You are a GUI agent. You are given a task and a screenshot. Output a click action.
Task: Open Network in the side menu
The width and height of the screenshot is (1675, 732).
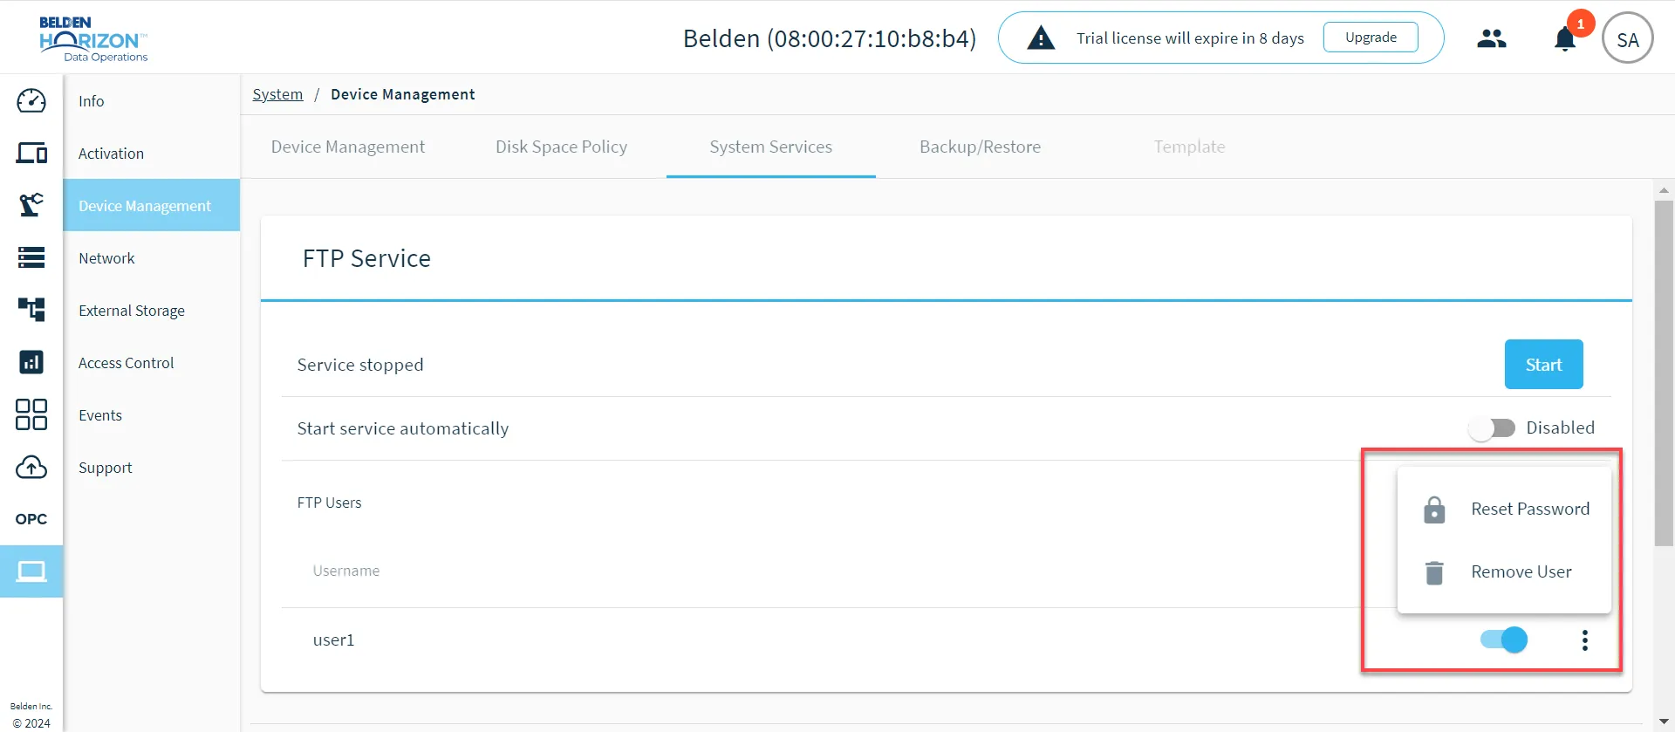[152, 257]
